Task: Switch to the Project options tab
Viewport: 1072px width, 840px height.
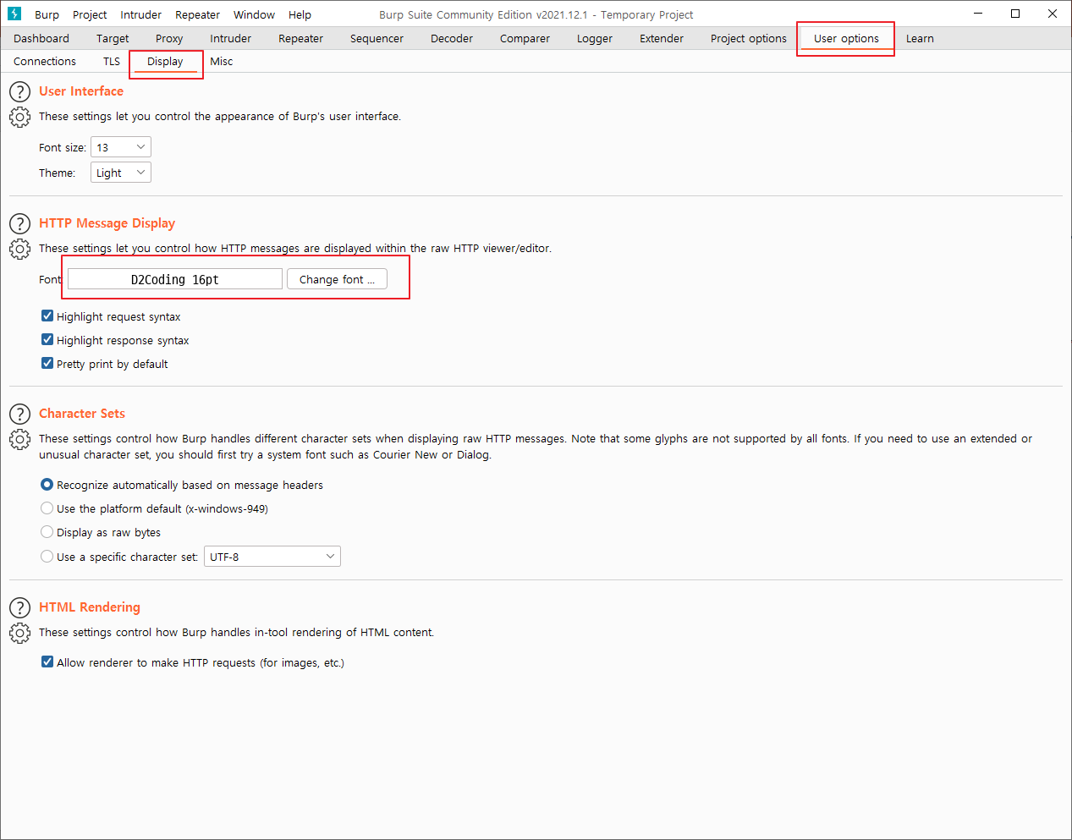Action: 749,38
